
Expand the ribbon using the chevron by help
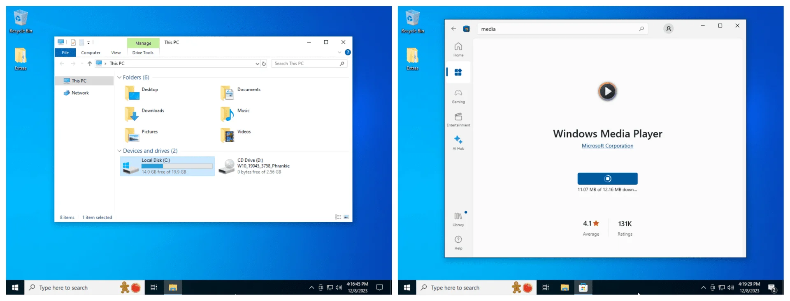(339, 53)
